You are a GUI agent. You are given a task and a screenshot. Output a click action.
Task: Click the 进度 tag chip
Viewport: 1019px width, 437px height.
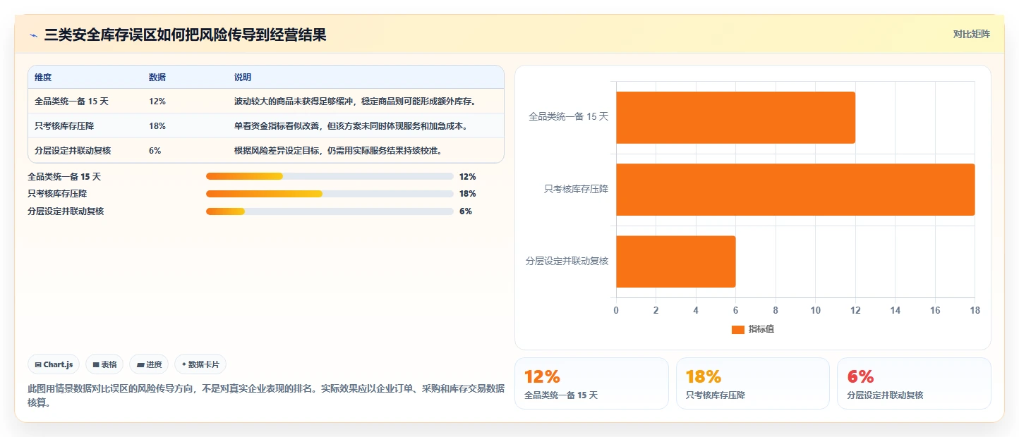click(x=149, y=364)
